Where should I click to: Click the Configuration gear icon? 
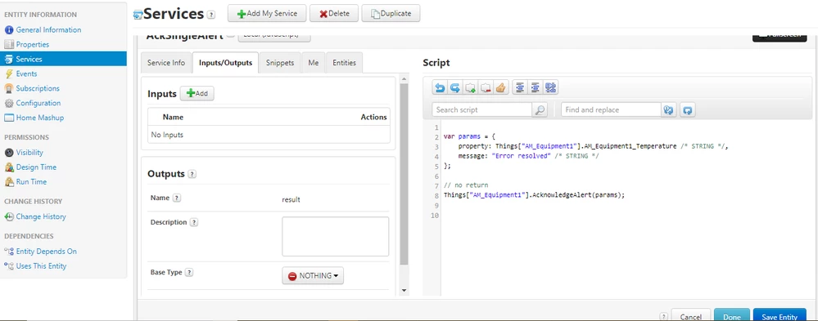[x=9, y=103]
